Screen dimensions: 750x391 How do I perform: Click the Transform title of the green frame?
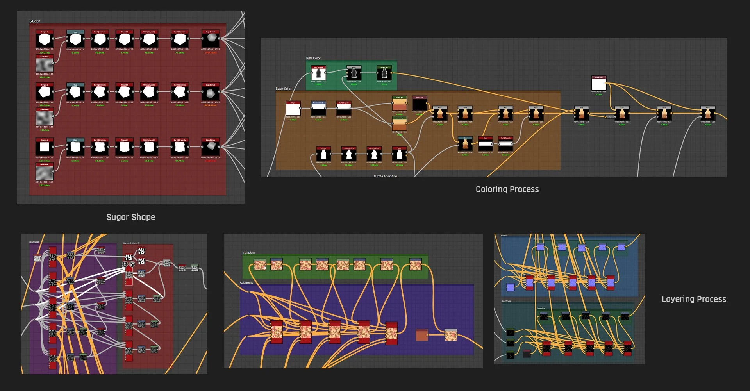(249, 253)
